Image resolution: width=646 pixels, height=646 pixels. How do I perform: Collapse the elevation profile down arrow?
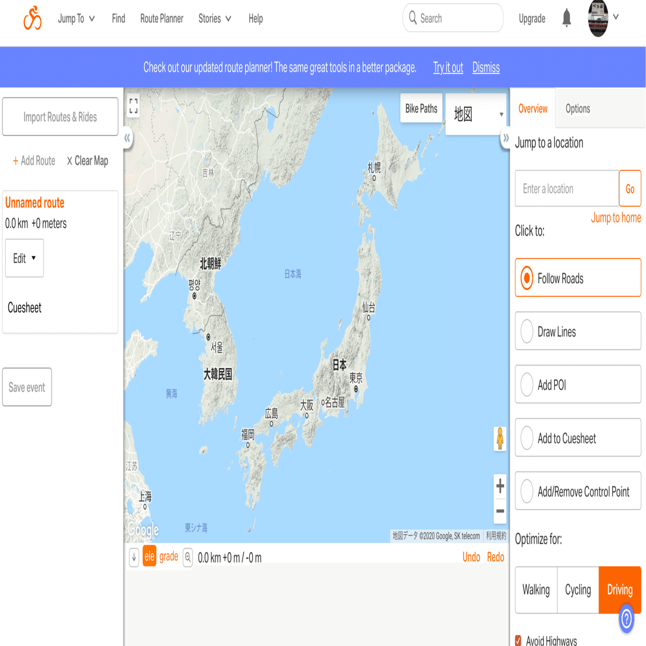[x=134, y=557]
